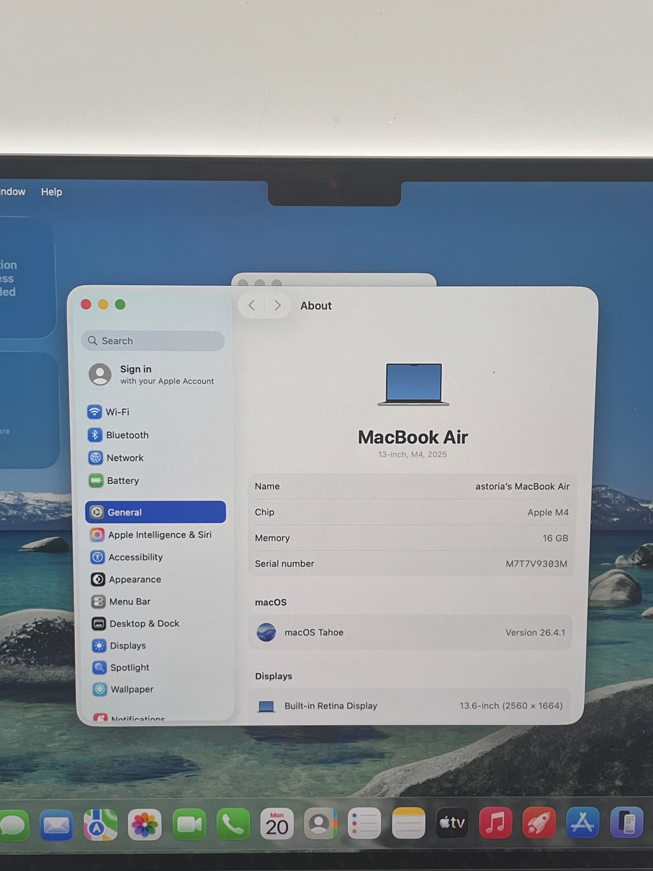The width and height of the screenshot is (653, 871).
Task: Open iPhone Mirroring from the Dock
Action: 627,823
